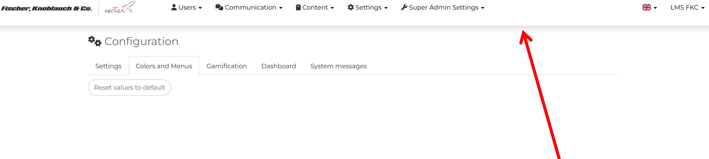Click the gear icon in the navbar
709x159 pixels.
(x=351, y=7)
